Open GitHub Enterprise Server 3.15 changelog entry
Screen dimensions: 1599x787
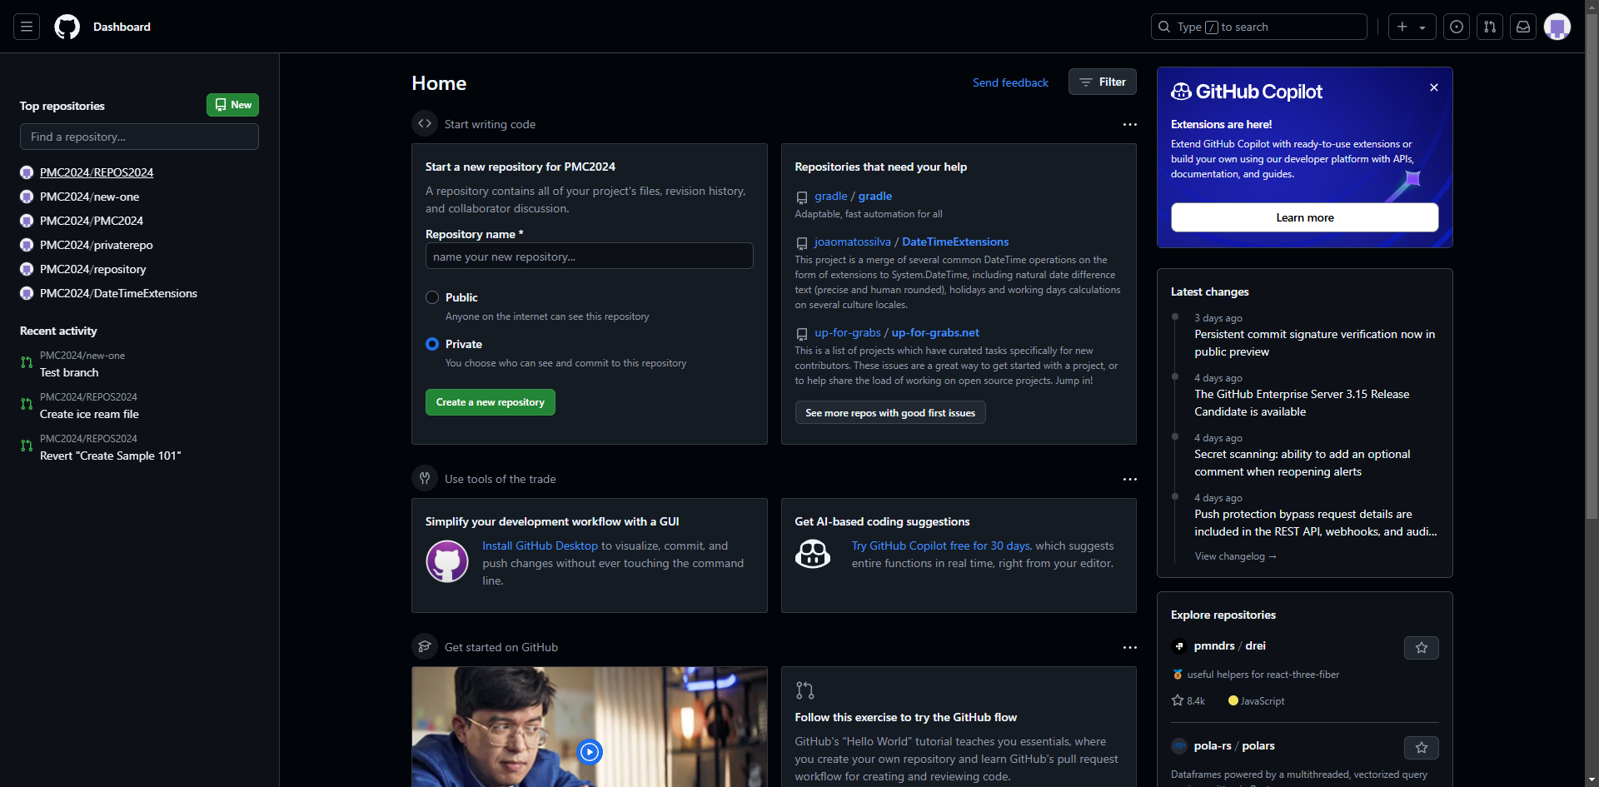point(1302,403)
